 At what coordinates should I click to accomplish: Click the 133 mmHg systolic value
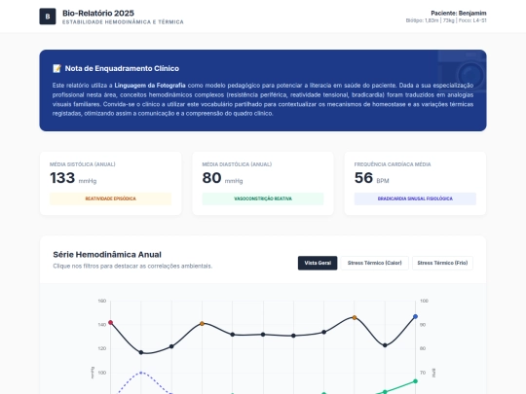(73, 178)
